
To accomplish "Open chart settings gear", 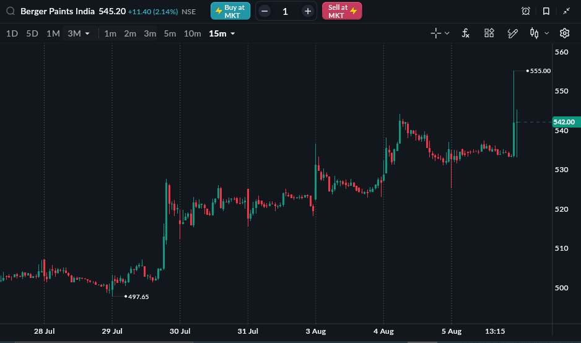I will point(564,33).
